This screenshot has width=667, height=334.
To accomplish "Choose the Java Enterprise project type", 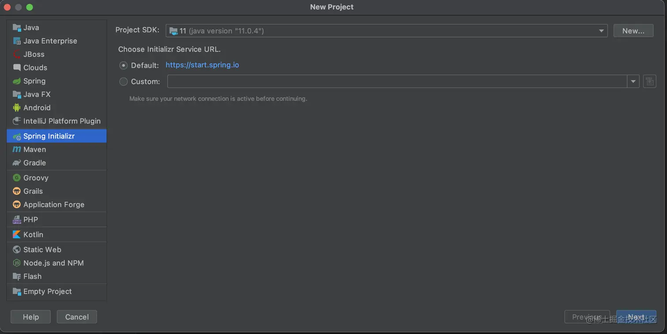I will 56,41.
